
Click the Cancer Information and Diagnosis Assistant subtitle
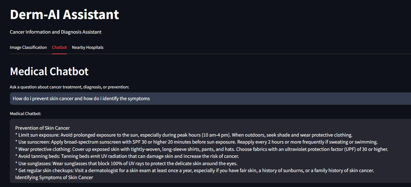click(55, 32)
